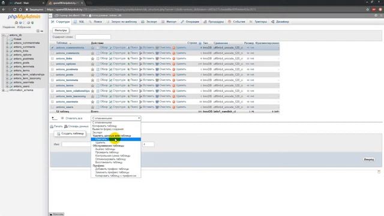Open antons_term_taxonomy table link in list
The height and width of the screenshot is (216, 384).
(x=71, y=96)
